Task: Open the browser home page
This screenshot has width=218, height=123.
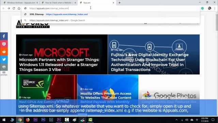Action: 19,8
